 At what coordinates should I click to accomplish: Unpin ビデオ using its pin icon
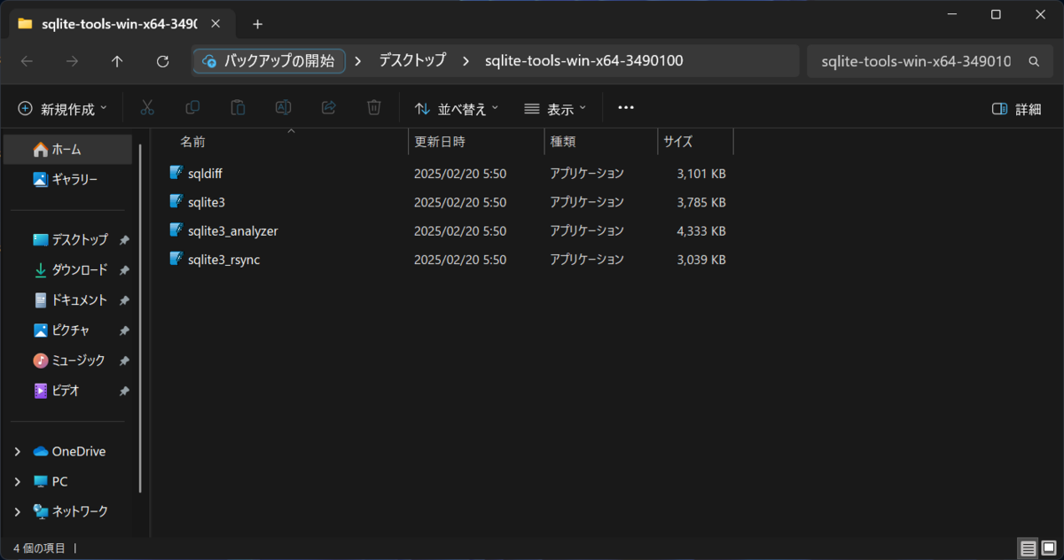click(124, 391)
